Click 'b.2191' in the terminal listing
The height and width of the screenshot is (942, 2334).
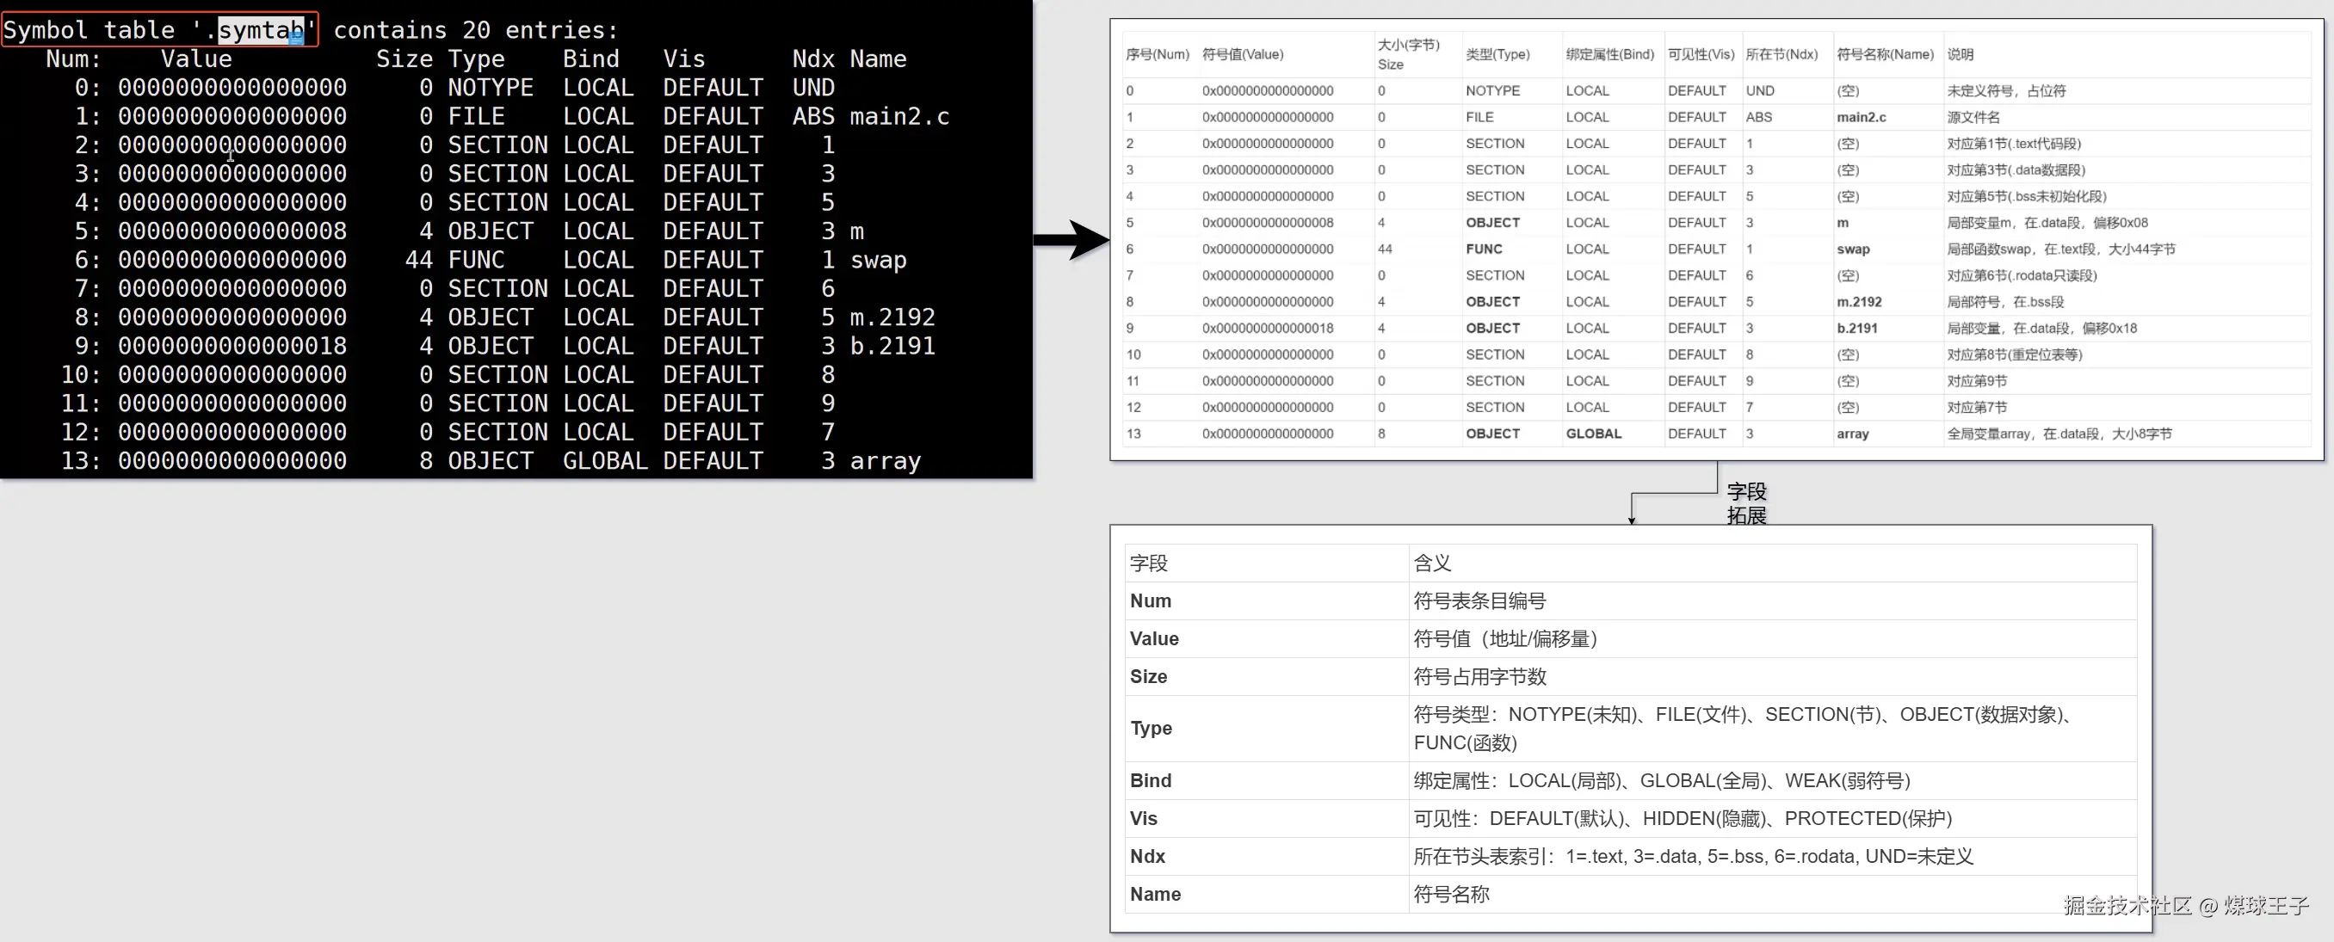pos(892,346)
